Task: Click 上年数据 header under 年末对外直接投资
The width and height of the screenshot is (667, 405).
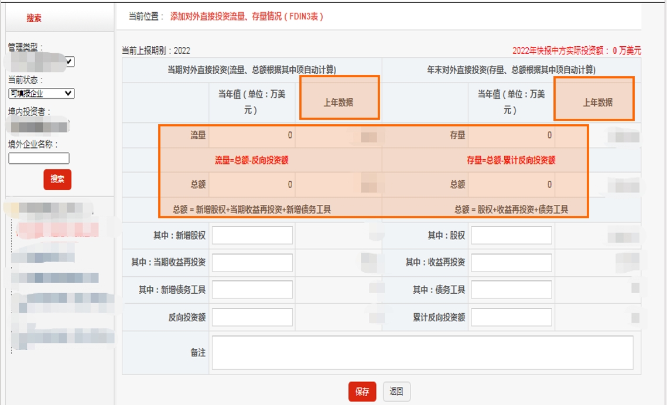Action: coord(597,102)
